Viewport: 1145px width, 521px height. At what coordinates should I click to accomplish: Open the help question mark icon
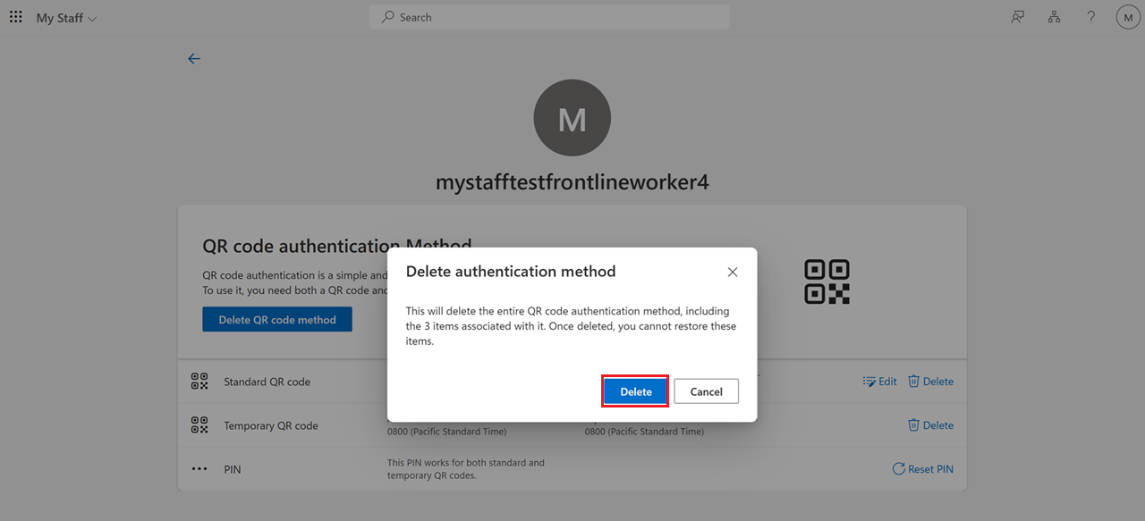[x=1090, y=17]
